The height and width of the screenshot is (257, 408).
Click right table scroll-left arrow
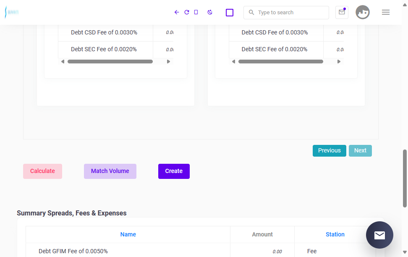coord(233,62)
